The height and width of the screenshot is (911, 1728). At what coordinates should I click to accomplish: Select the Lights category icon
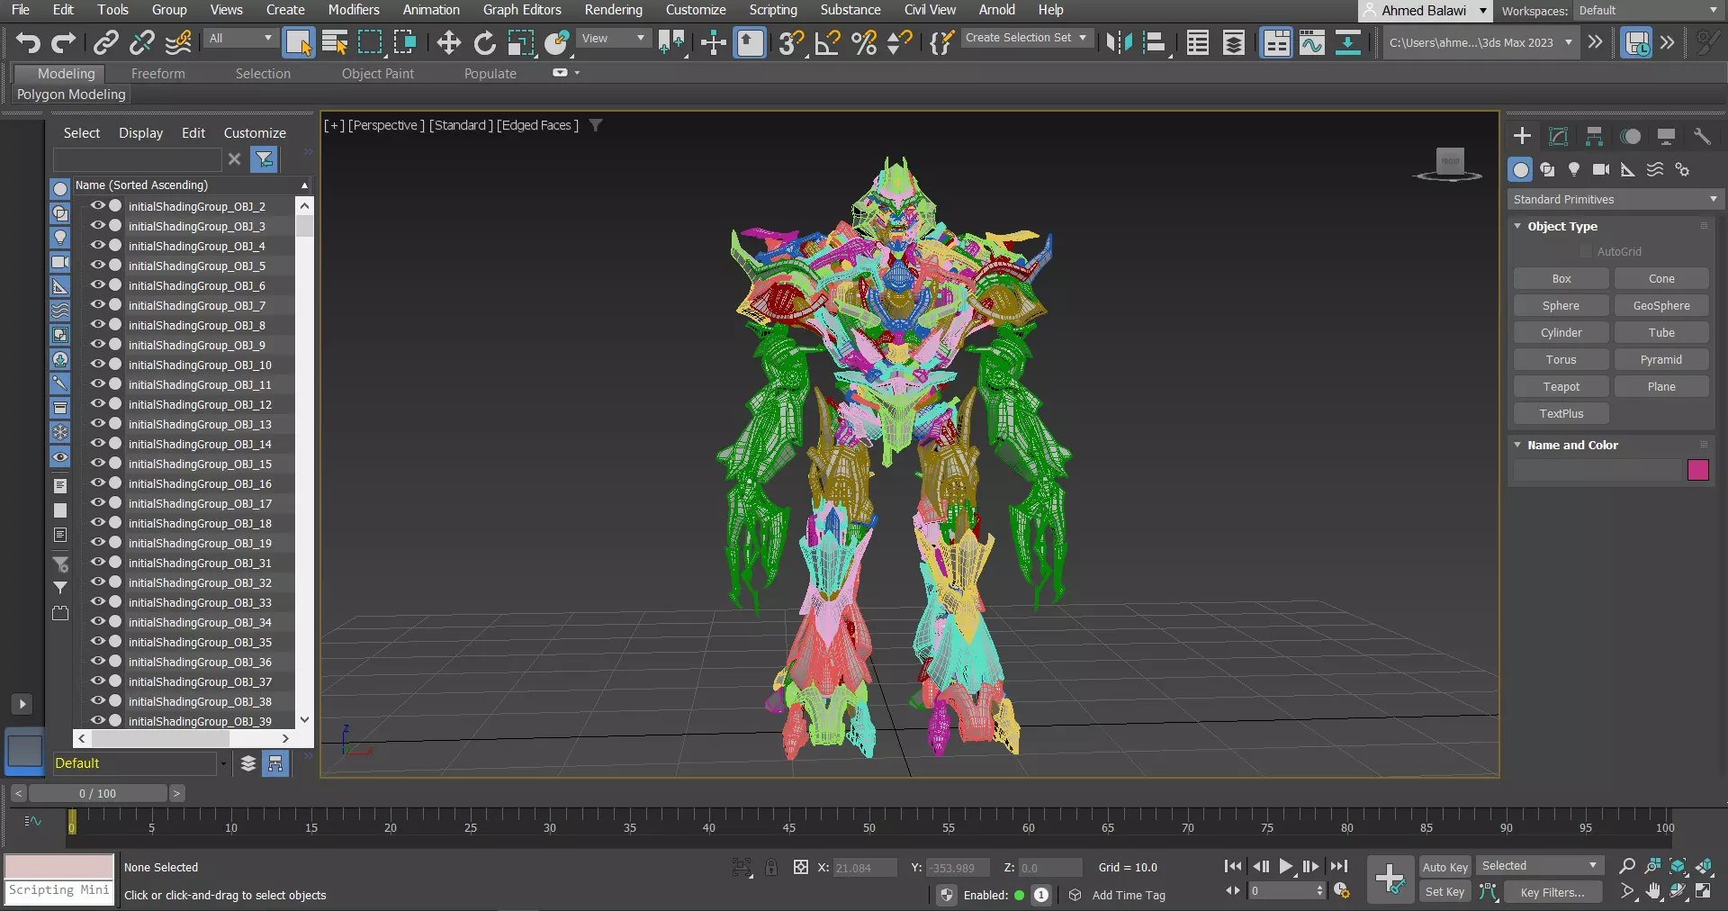pyautogui.click(x=1574, y=169)
